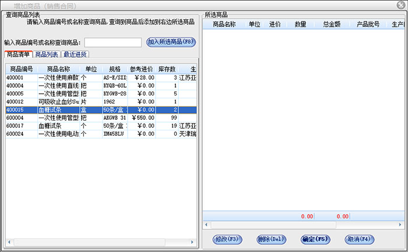Sort by 库存数 column header
The width and height of the screenshot is (408, 252).
(167, 69)
